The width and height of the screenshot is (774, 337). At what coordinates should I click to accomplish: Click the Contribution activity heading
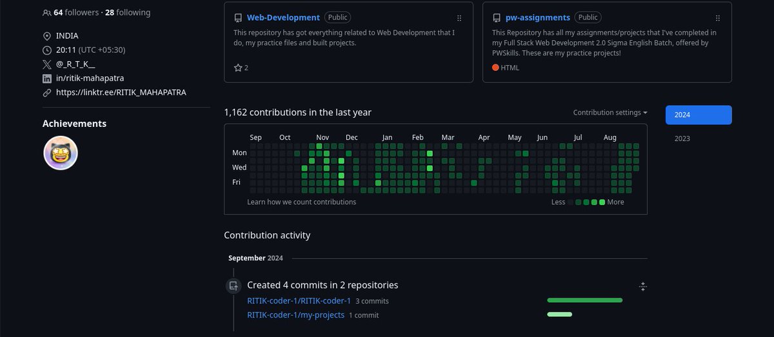[267, 235]
